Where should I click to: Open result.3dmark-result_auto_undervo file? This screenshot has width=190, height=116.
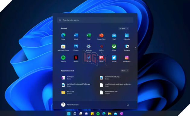[115, 85]
